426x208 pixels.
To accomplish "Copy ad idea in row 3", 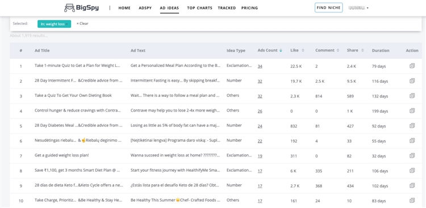I will (x=412, y=95).
